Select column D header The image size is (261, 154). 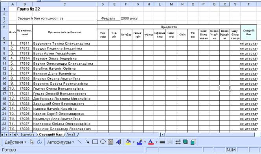(x=103, y=4)
